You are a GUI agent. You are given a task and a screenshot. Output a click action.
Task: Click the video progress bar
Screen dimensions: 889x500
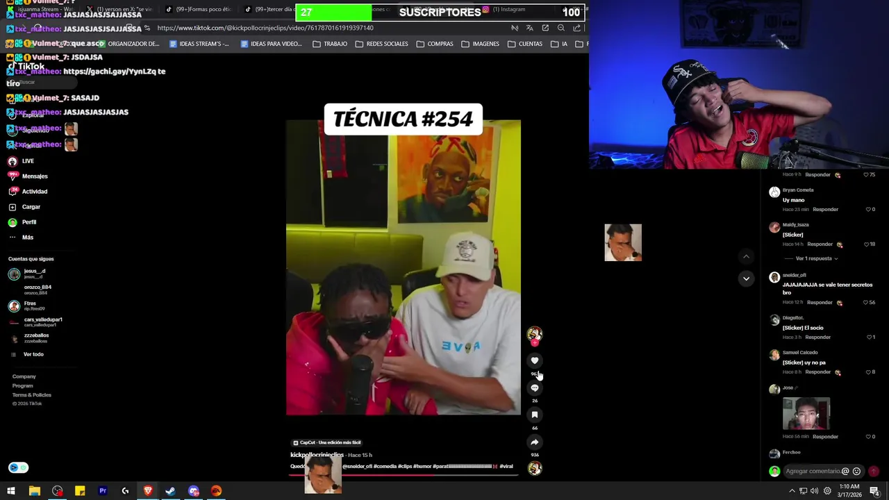[403, 475]
